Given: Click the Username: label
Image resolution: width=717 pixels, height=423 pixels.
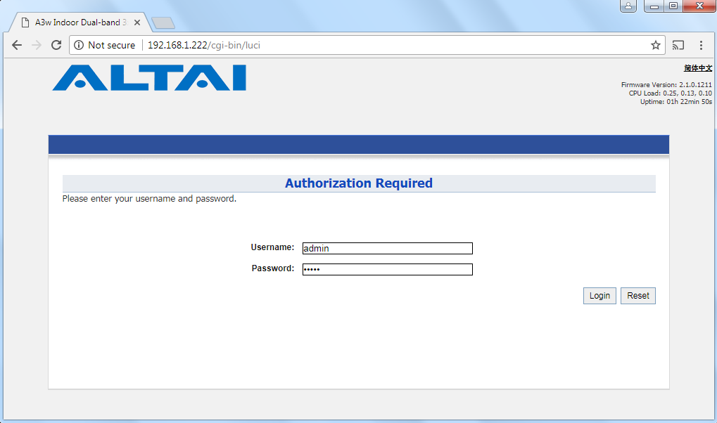Looking at the screenshot, I should 272,247.
